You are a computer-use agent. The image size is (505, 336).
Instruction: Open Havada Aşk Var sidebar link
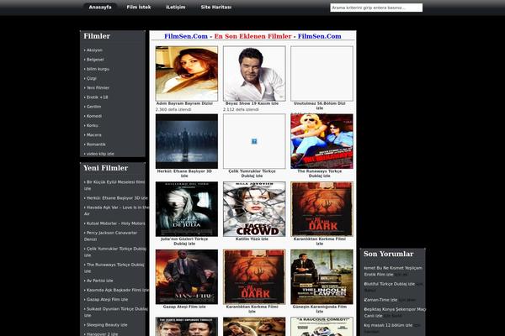tap(116, 211)
